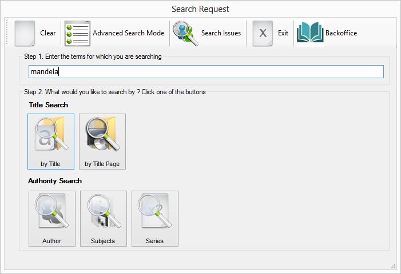
Task: Click the Clear toolbar button
Action: point(35,33)
